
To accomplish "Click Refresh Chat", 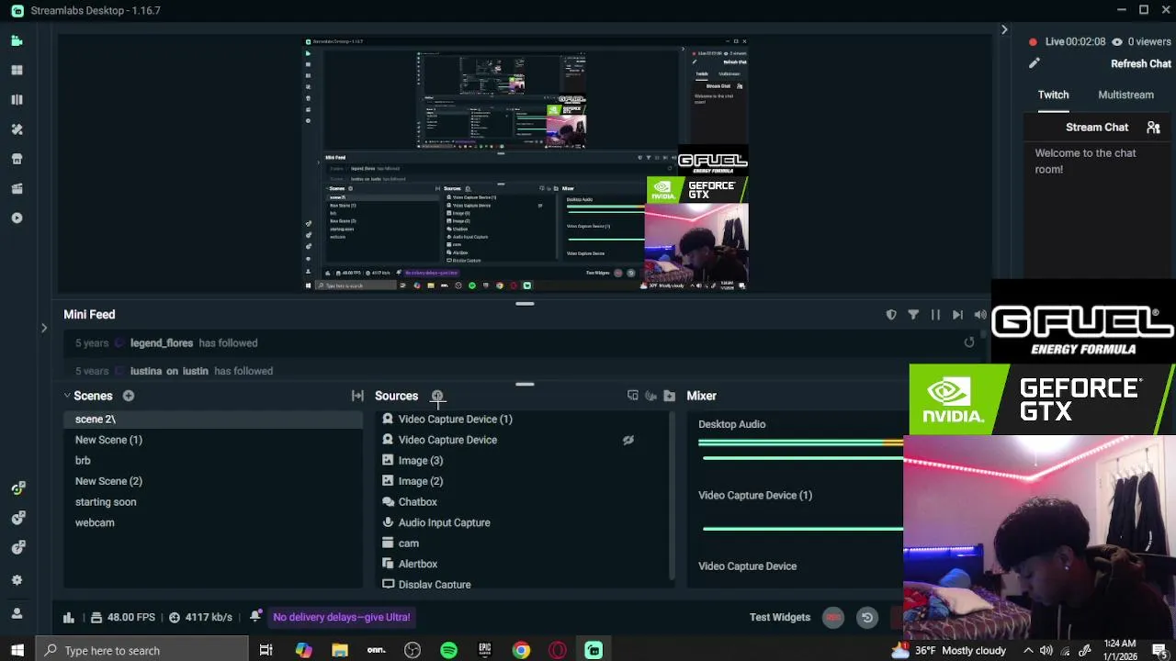I will [x=1141, y=63].
